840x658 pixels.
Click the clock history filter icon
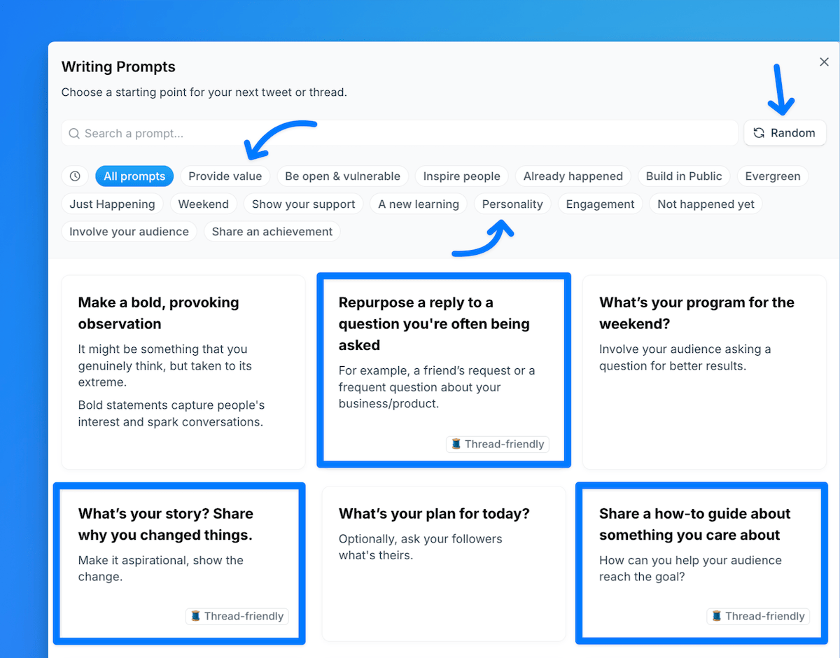(x=75, y=176)
